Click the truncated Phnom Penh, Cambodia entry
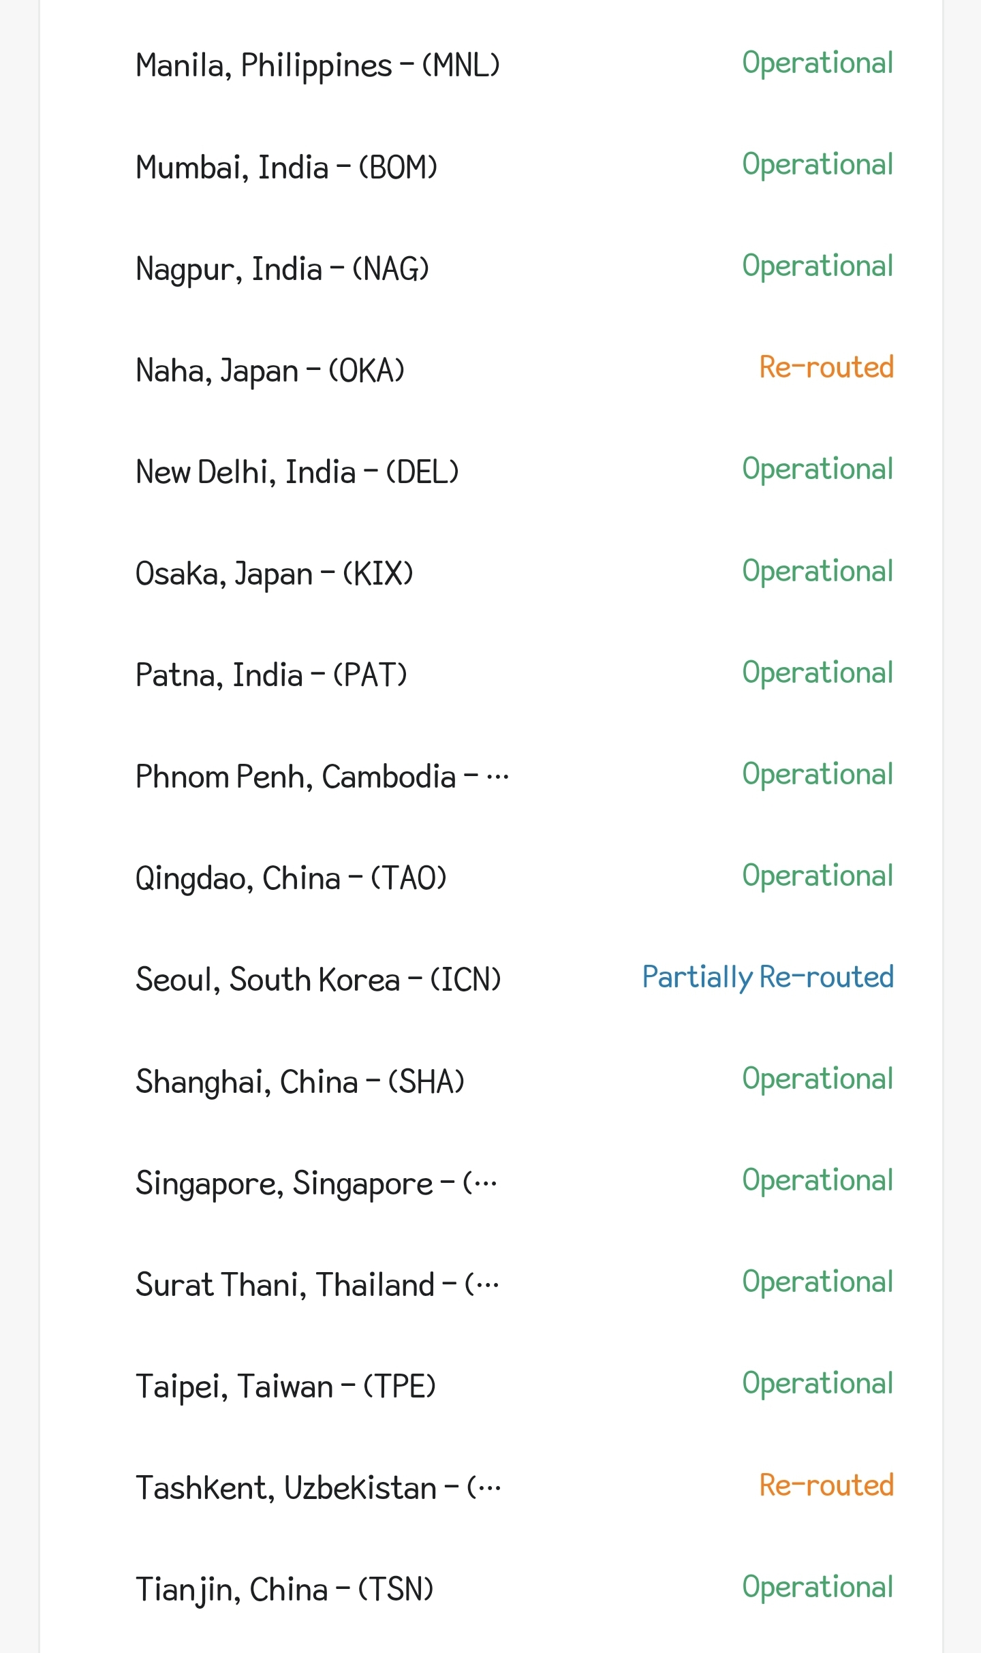Image resolution: width=981 pixels, height=1653 pixels. (x=322, y=777)
